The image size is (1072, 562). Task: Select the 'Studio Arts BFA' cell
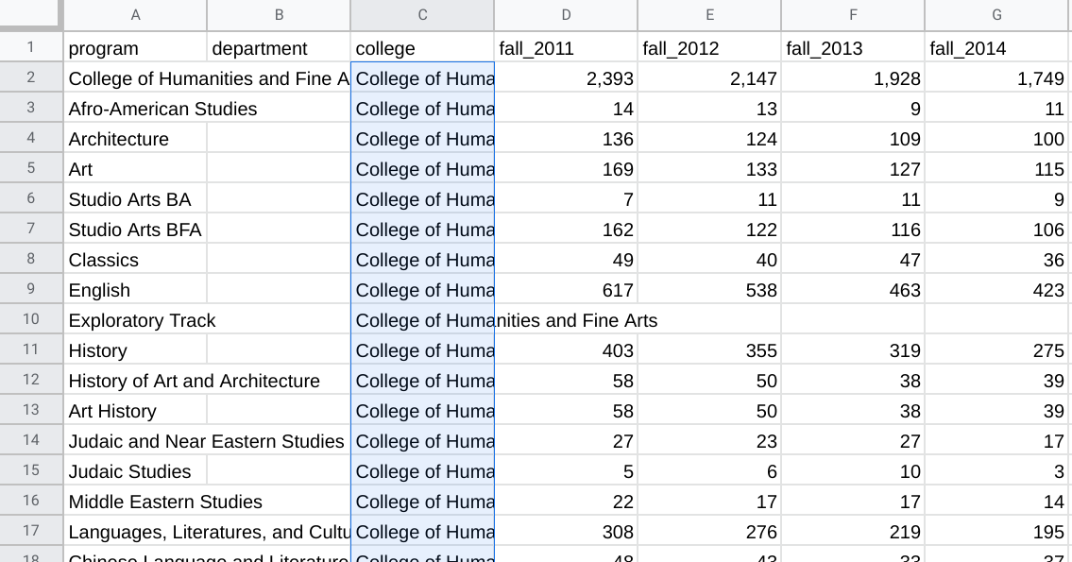(135, 230)
